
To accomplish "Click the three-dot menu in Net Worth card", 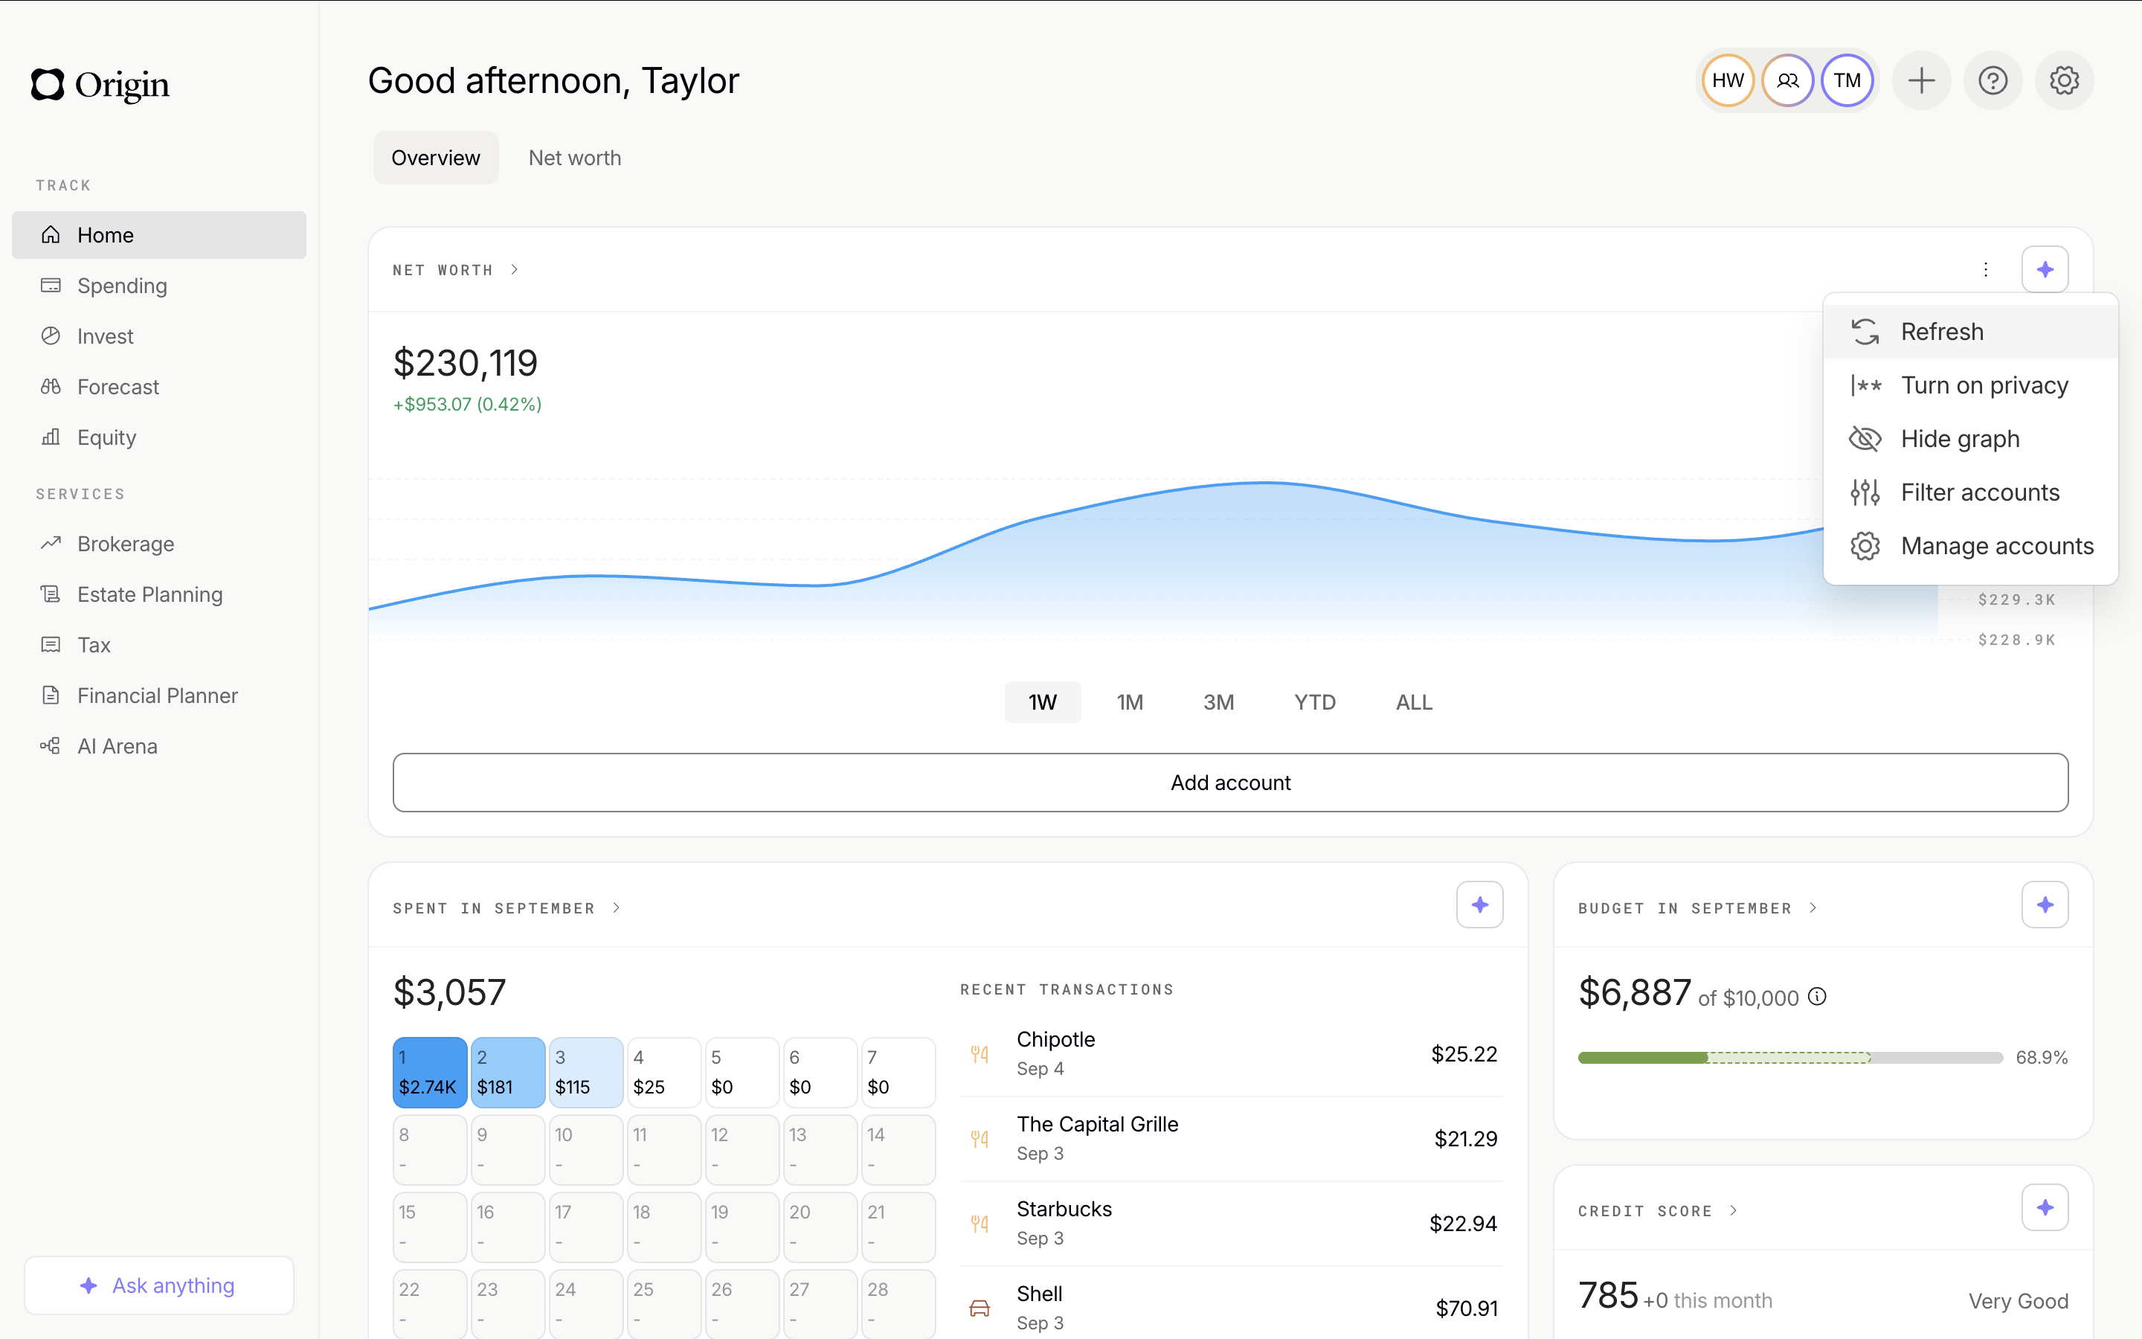I will tap(1985, 269).
